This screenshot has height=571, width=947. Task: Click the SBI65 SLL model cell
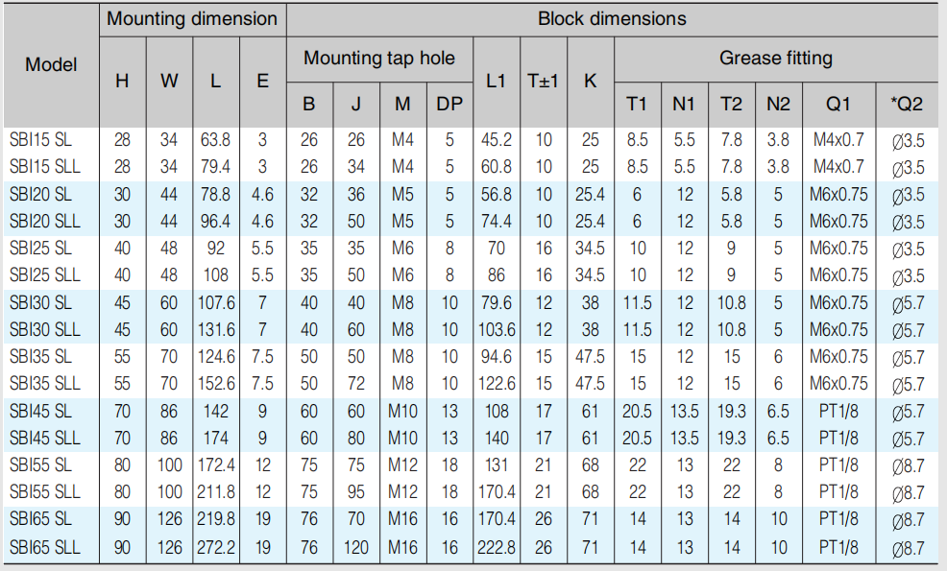44,547
